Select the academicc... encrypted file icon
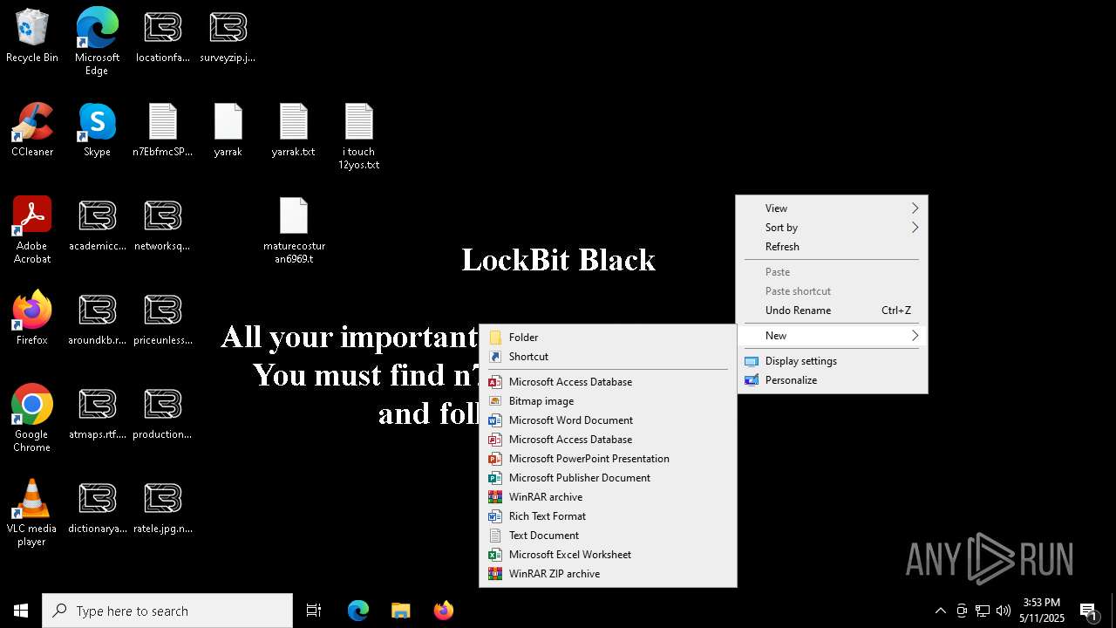 pos(97,224)
